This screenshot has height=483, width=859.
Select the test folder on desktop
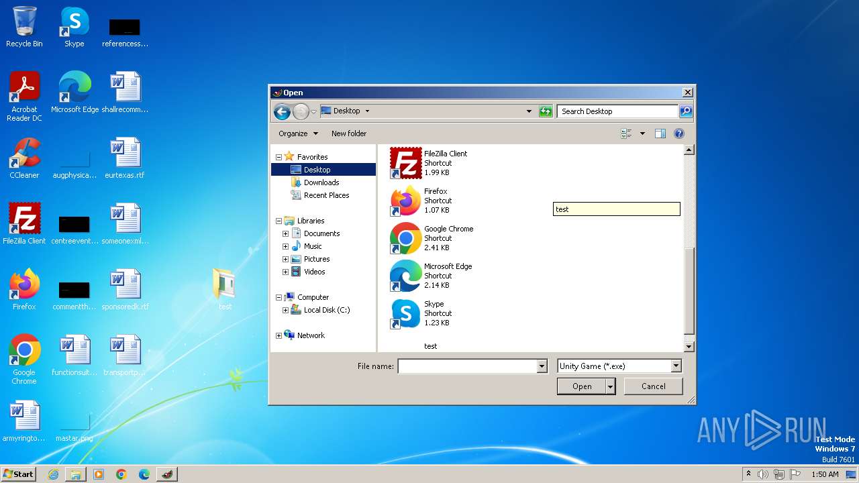(225, 290)
